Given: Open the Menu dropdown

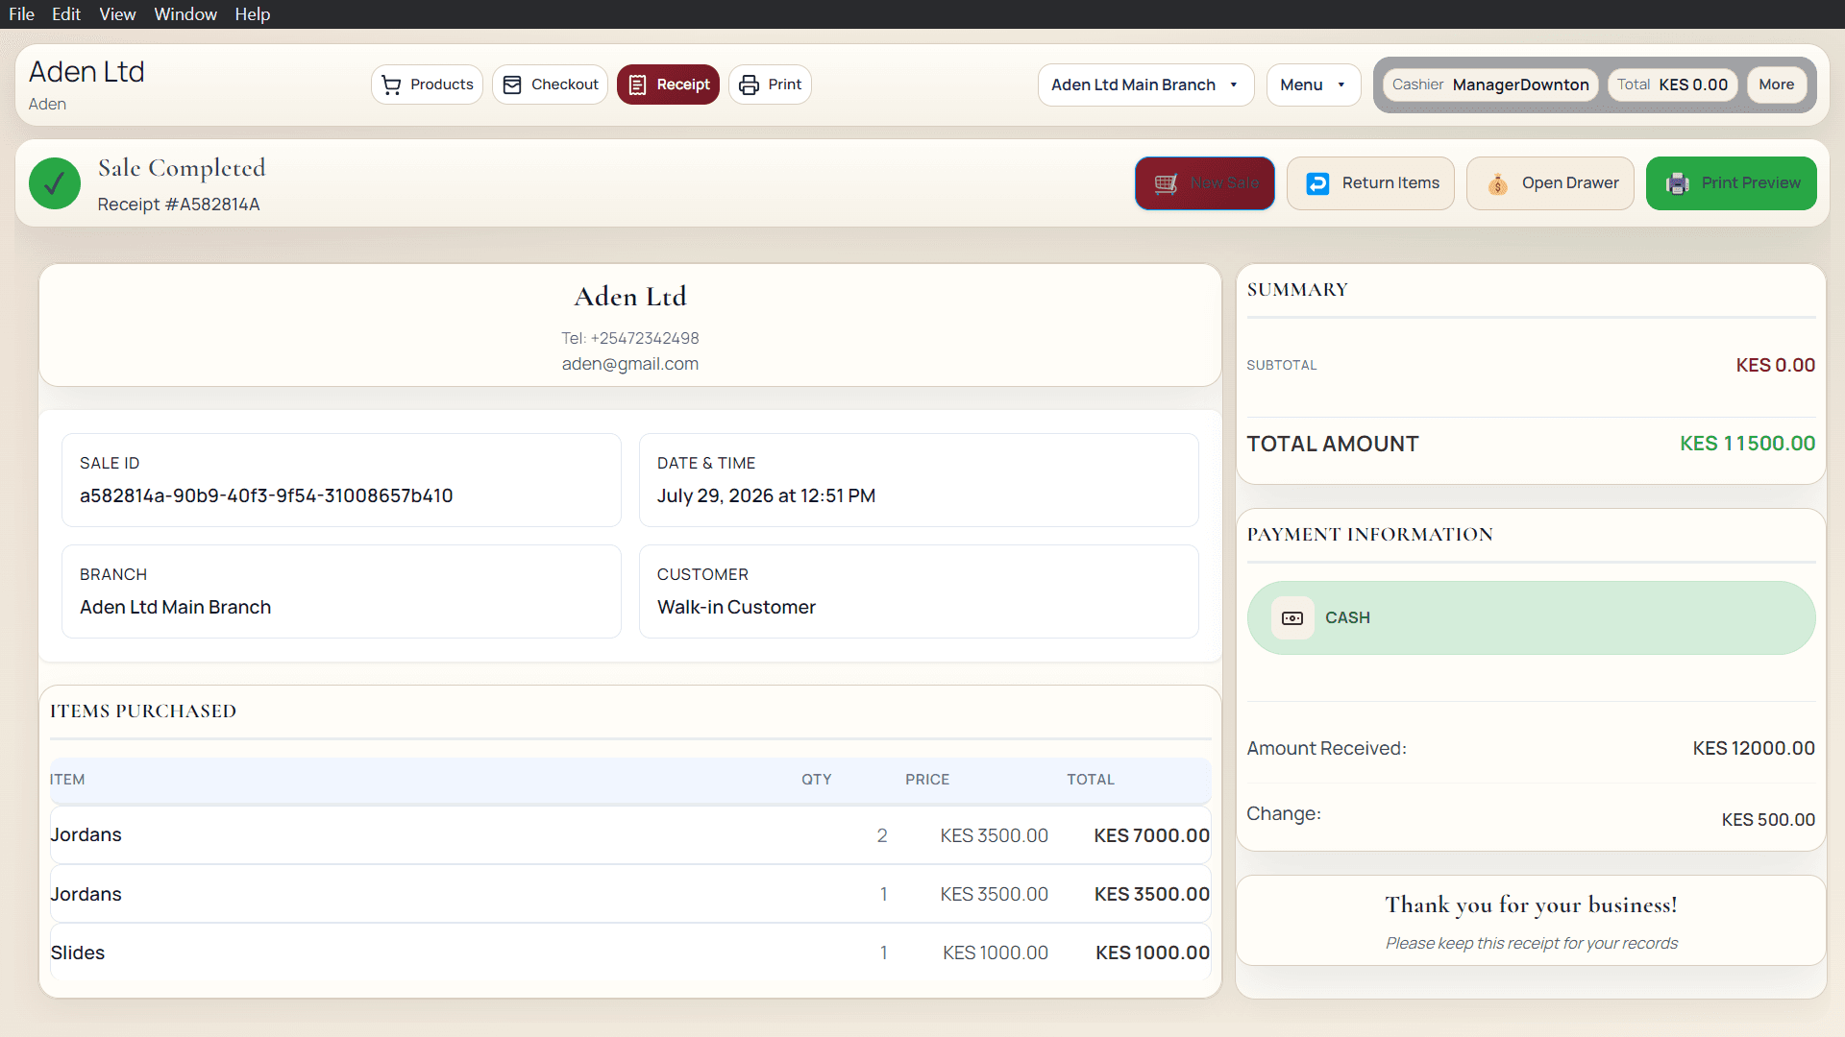Looking at the screenshot, I should 1313,84.
